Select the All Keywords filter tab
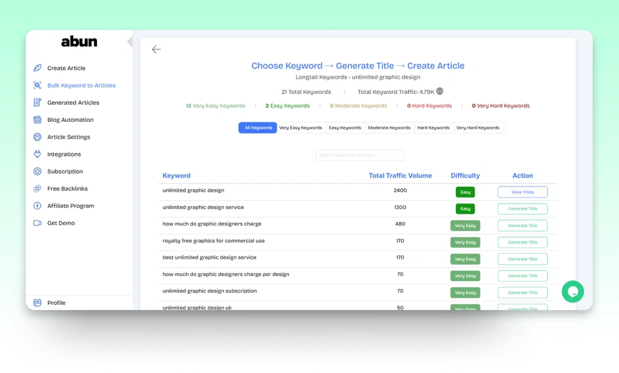This screenshot has width=619, height=373. tap(258, 128)
